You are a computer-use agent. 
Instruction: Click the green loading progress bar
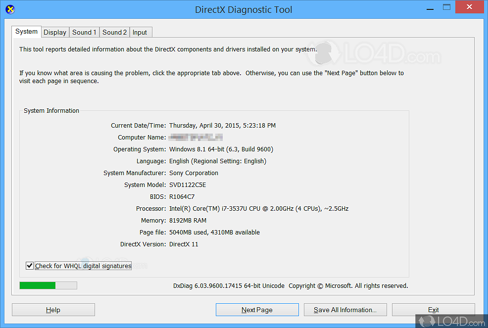48,285
